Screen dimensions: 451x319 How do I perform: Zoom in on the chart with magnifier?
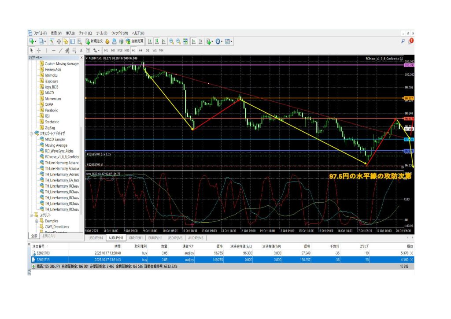click(x=171, y=41)
